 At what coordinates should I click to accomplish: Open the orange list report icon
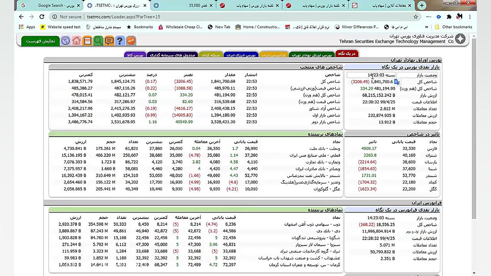click(87, 41)
